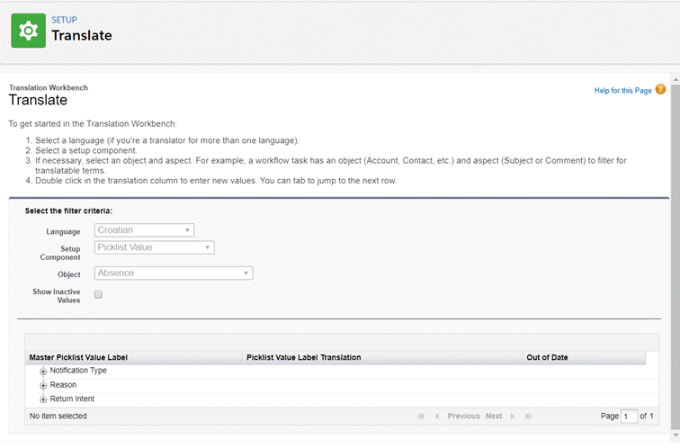This screenshot has width=680, height=448.
Task: Go to first page of results
Action: pyautogui.click(x=421, y=417)
